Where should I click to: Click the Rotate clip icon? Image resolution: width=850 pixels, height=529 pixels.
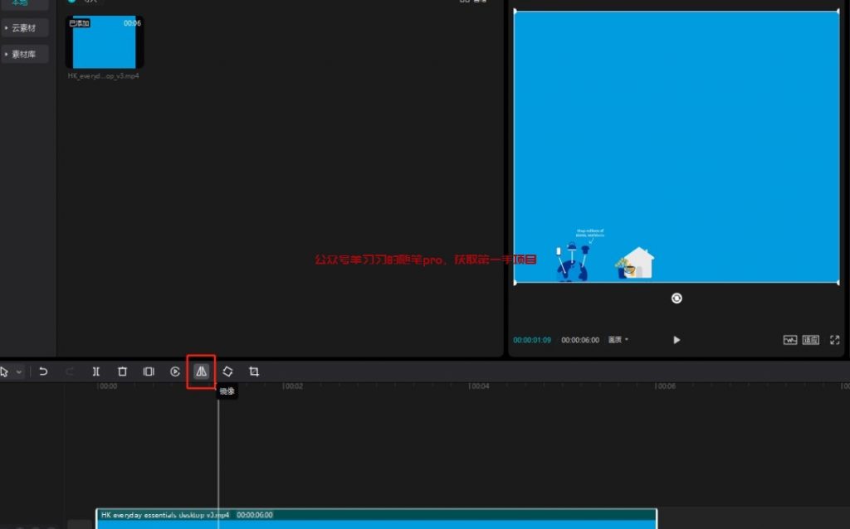[x=227, y=371]
